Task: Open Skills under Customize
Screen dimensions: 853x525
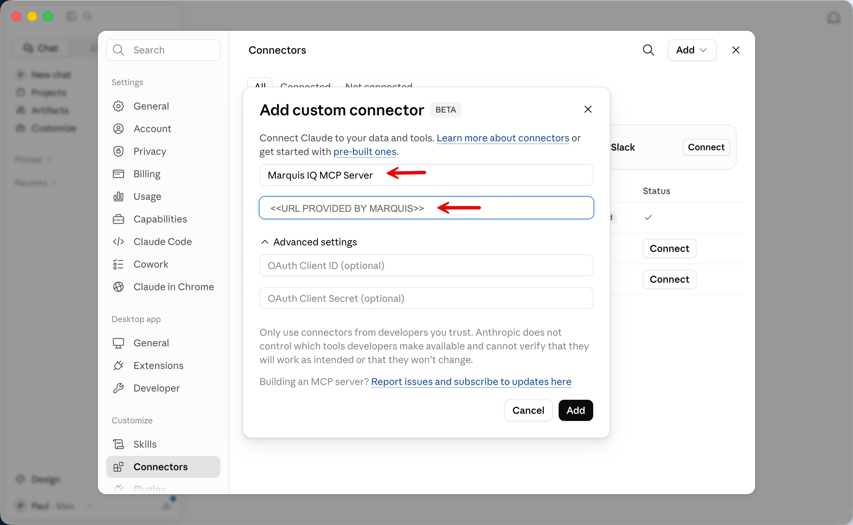Action: click(163, 445)
